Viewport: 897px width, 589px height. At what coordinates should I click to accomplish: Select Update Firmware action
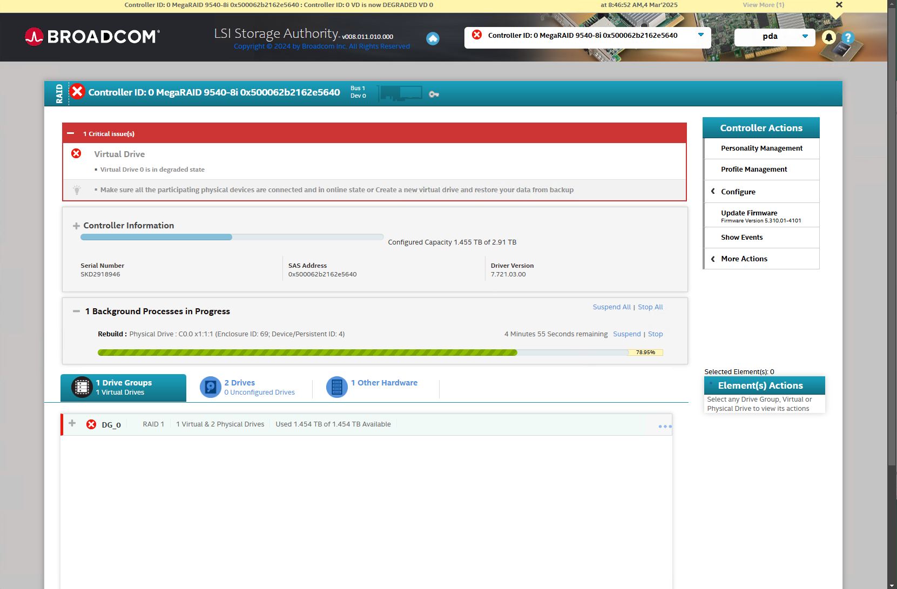tap(761, 215)
